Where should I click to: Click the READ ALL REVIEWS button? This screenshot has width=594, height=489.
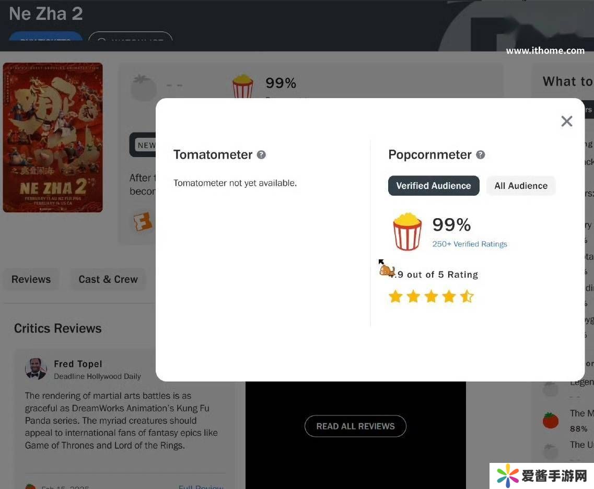[x=355, y=426]
